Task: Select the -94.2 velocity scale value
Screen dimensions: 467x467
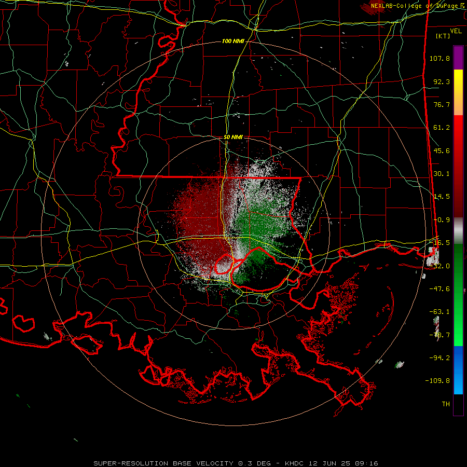Action: (439, 358)
